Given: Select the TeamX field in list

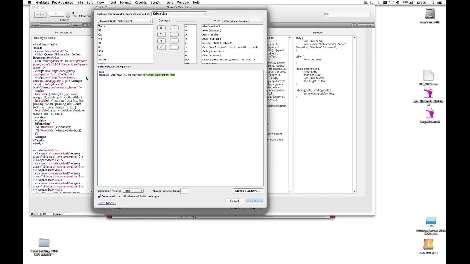Looking at the screenshot, I should pos(125,59).
